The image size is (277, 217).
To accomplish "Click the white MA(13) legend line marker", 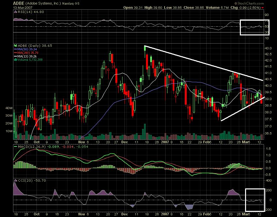I will pos(15,57).
